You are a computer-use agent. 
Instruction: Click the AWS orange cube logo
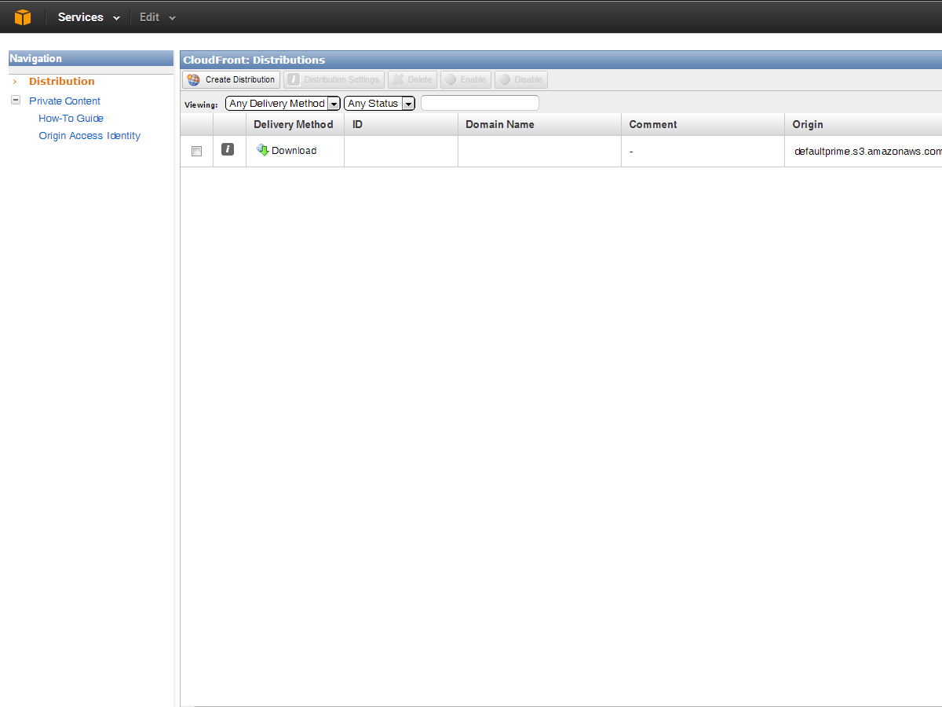[23, 17]
